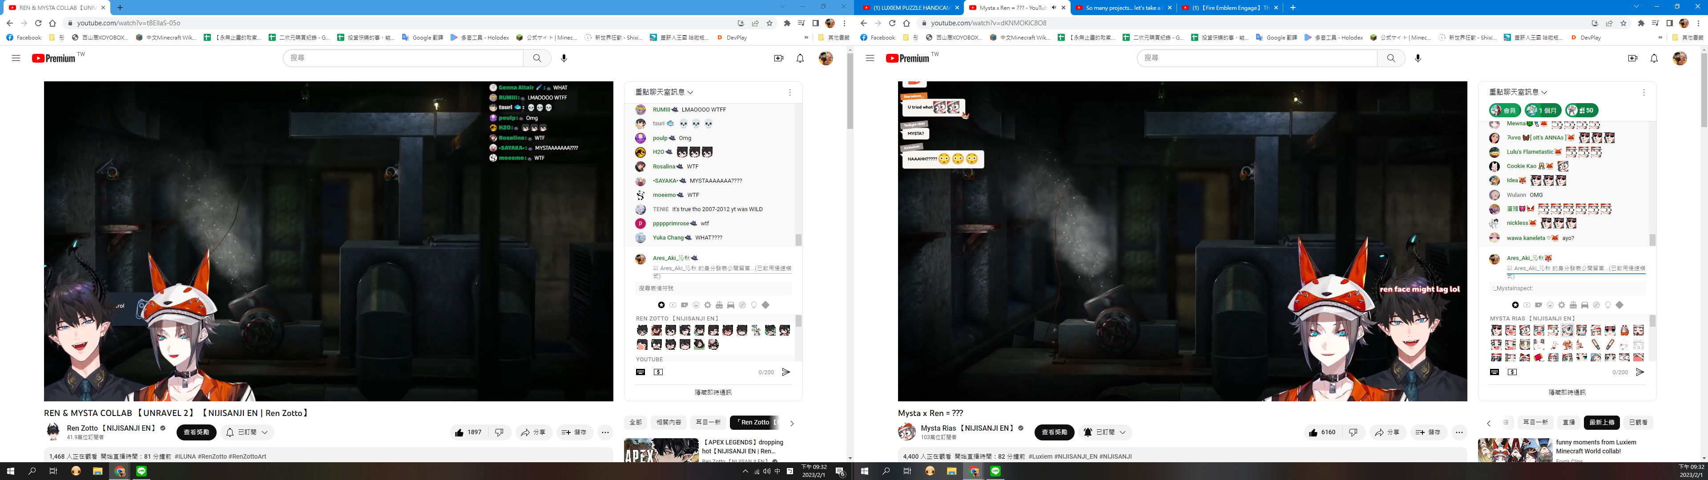Image resolution: width=1708 pixels, height=480 pixels.
Task: Click 查看獎勵 button for Mysta Rias
Action: click(1054, 432)
